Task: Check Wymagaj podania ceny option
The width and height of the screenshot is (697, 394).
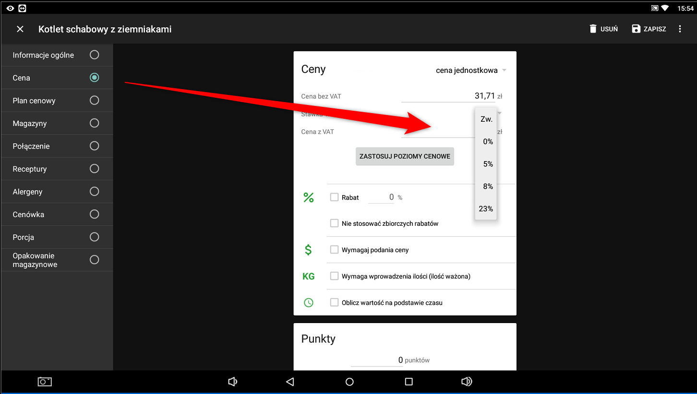Action: [x=335, y=250]
